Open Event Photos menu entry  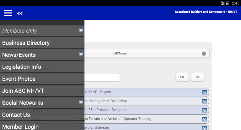(42, 79)
